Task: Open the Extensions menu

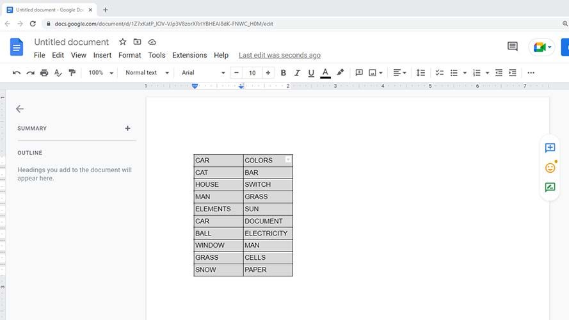Action: click(189, 55)
